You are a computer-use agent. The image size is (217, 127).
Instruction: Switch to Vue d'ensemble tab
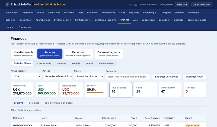(x=23, y=54)
